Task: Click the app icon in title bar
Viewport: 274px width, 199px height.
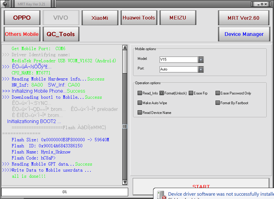Action: (5, 4)
